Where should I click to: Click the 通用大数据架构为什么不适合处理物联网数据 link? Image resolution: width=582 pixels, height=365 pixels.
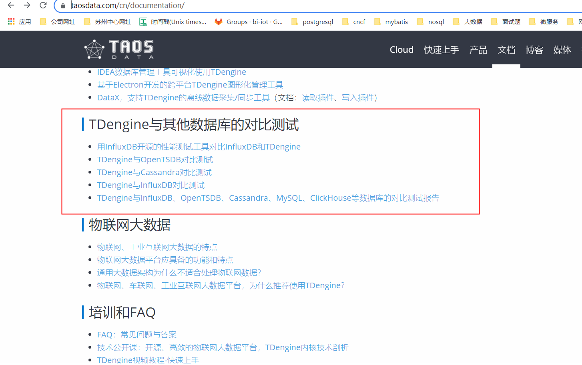(x=179, y=272)
